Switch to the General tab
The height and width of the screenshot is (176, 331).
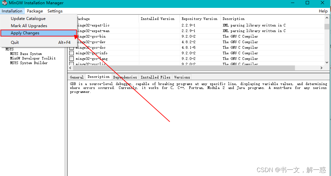click(77, 77)
